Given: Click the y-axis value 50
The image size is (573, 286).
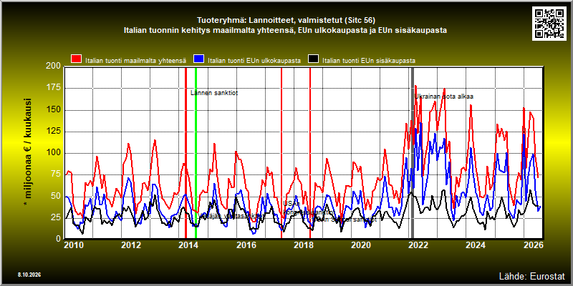Looking at the screenshot, I should 56,196.
